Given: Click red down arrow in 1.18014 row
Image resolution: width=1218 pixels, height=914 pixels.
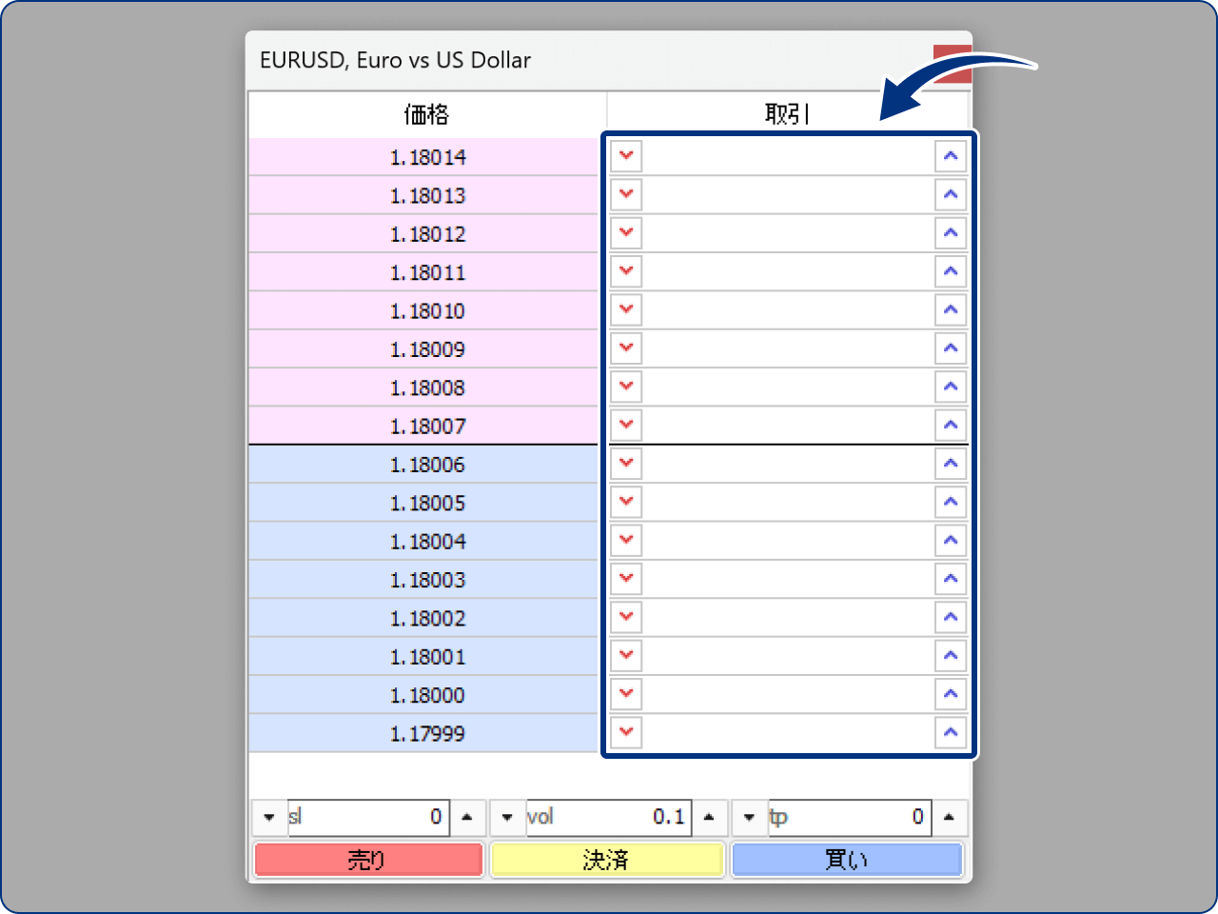Looking at the screenshot, I should [626, 156].
